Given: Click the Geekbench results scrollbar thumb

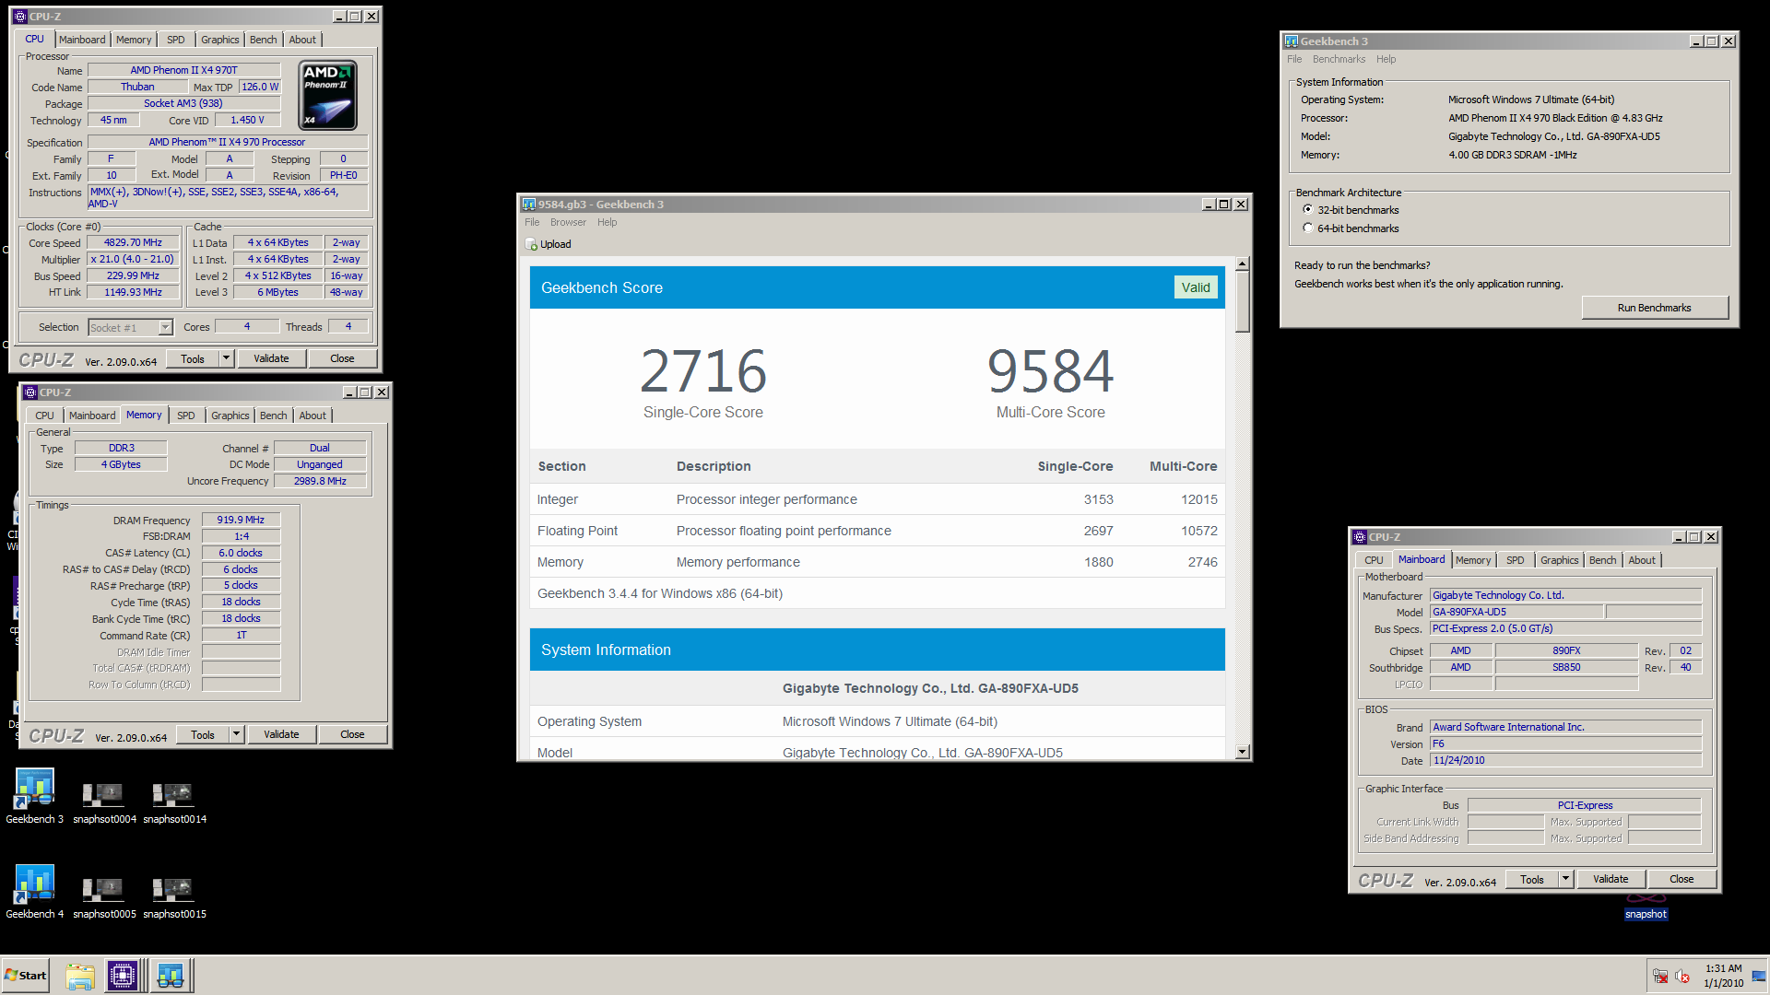Looking at the screenshot, I should (x=1242, y=302).
